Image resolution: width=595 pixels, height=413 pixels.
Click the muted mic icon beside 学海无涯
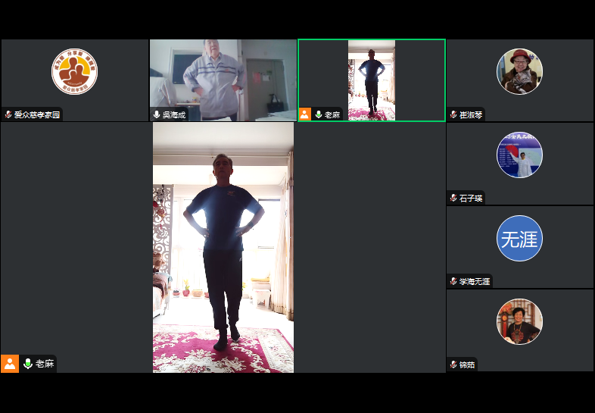[453, 282]
